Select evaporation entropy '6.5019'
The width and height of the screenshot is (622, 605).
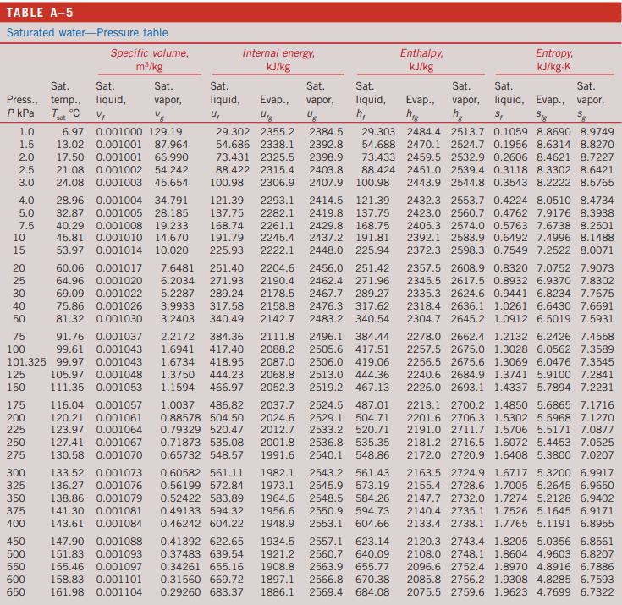point(553,319)
